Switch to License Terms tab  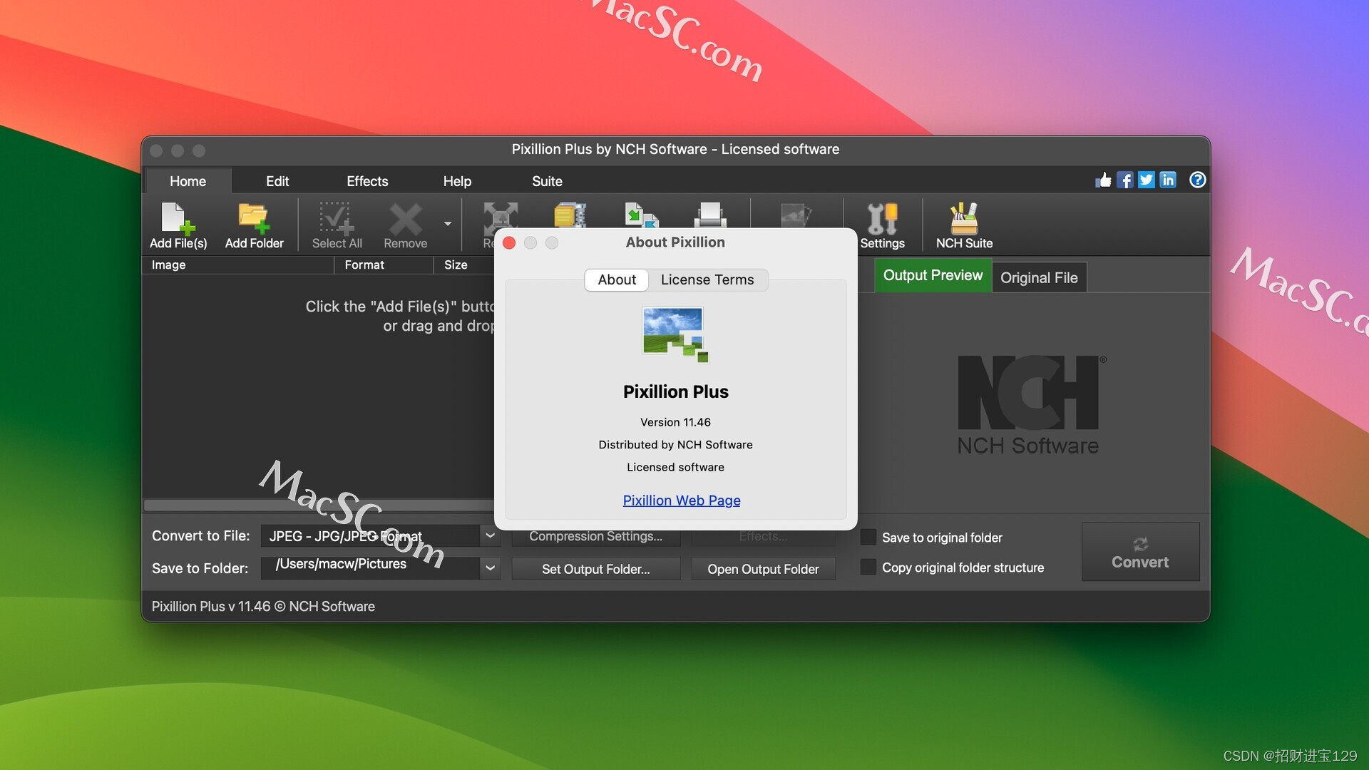tap(707, 280)
